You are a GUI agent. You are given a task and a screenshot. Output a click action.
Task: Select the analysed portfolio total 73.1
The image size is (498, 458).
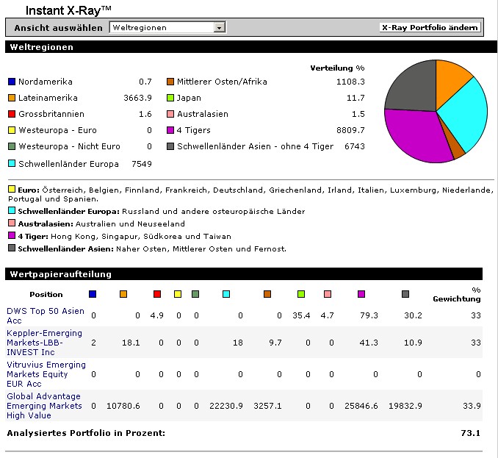tap(471, 433)
